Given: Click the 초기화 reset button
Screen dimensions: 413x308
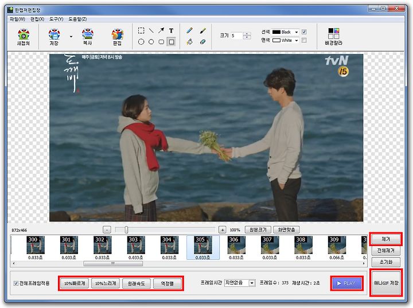Looking at the screenshot, I should (x=386, y=262).
